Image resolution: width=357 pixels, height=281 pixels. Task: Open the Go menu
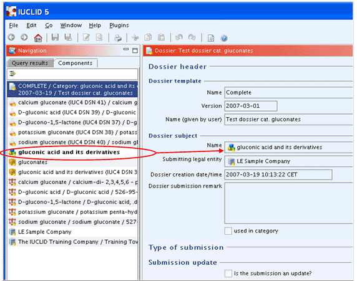pos(49,26)
